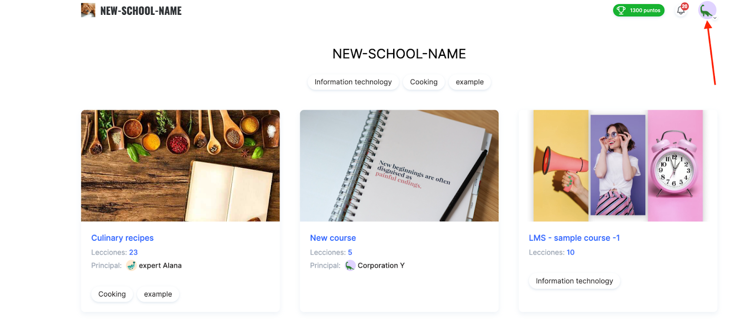
Task: Click the example tag on Culinary recipes card
Action: pyautogui.click(x=158, y=294)
